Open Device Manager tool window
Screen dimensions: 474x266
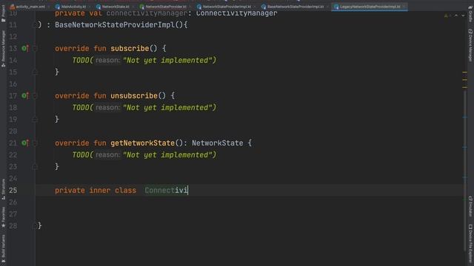point(470,45)
